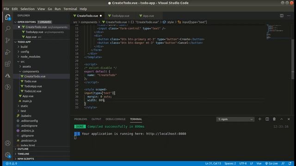Screen dimensions: 296x166
Task: Open notifications bell in status bar
Action: (x=290, y=164)
